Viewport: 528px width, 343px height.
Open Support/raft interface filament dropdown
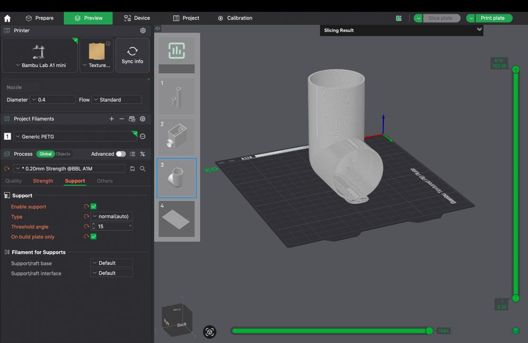click(111, 273)
